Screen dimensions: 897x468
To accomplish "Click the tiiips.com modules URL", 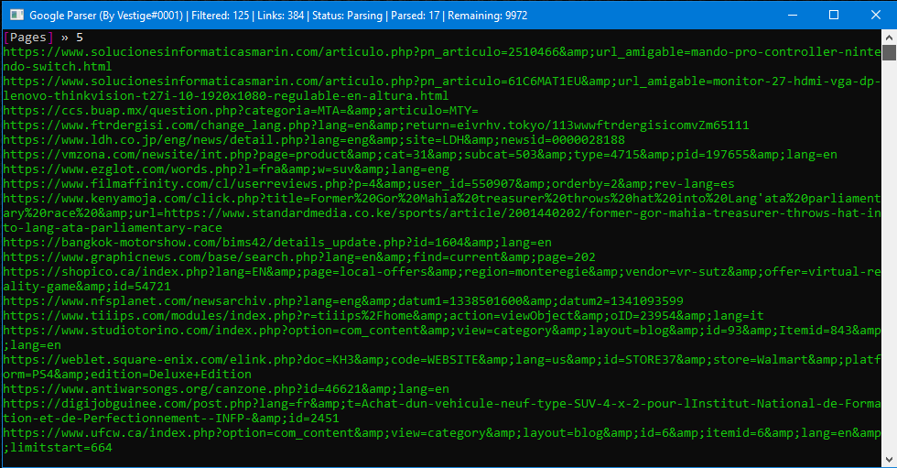I will (384, 316).
